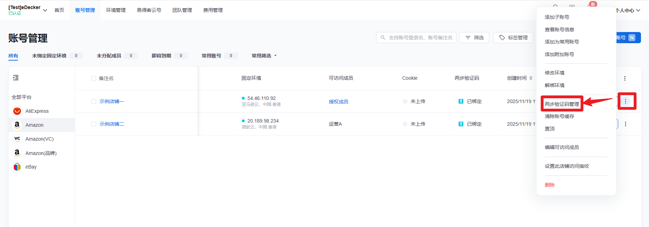Toggle the select-all checkbox beside 备注名
Image resolution: width=649 pixels, height=227 pixels.
pyautogui.click(x=94, y=78)
